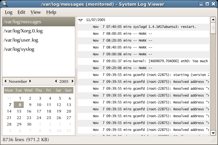Click the window resize grip in status bar
Viewport: 218px width, 145px height.
click(x=213, y=140)
